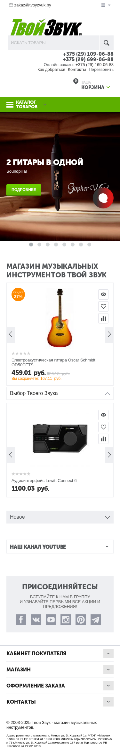Screen dimensions: 120x750
Task: Focus the Искать товары search field
Action: 53,43
